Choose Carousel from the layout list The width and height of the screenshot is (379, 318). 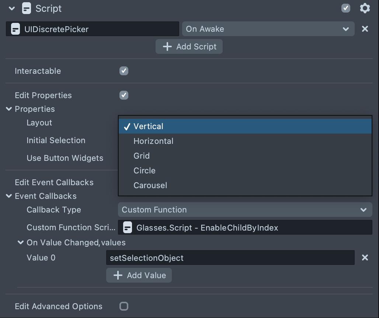150,185
